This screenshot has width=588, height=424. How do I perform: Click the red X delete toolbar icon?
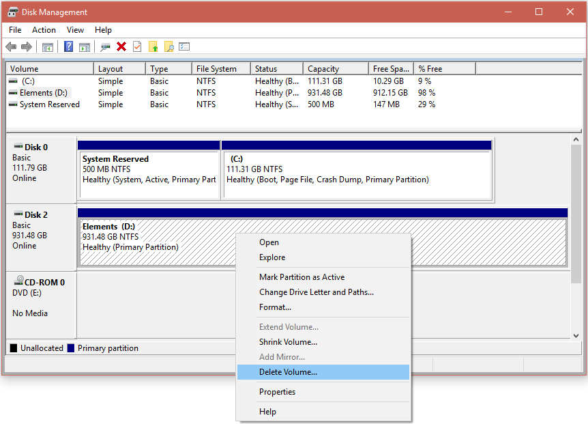(121, 46)
